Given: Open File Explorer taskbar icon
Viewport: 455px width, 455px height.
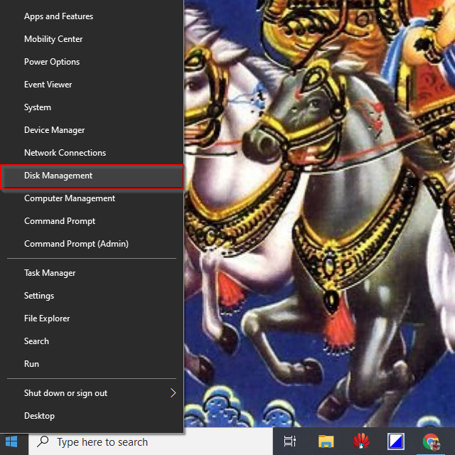Looking at the screenshot, I should [x=326, y=442].
